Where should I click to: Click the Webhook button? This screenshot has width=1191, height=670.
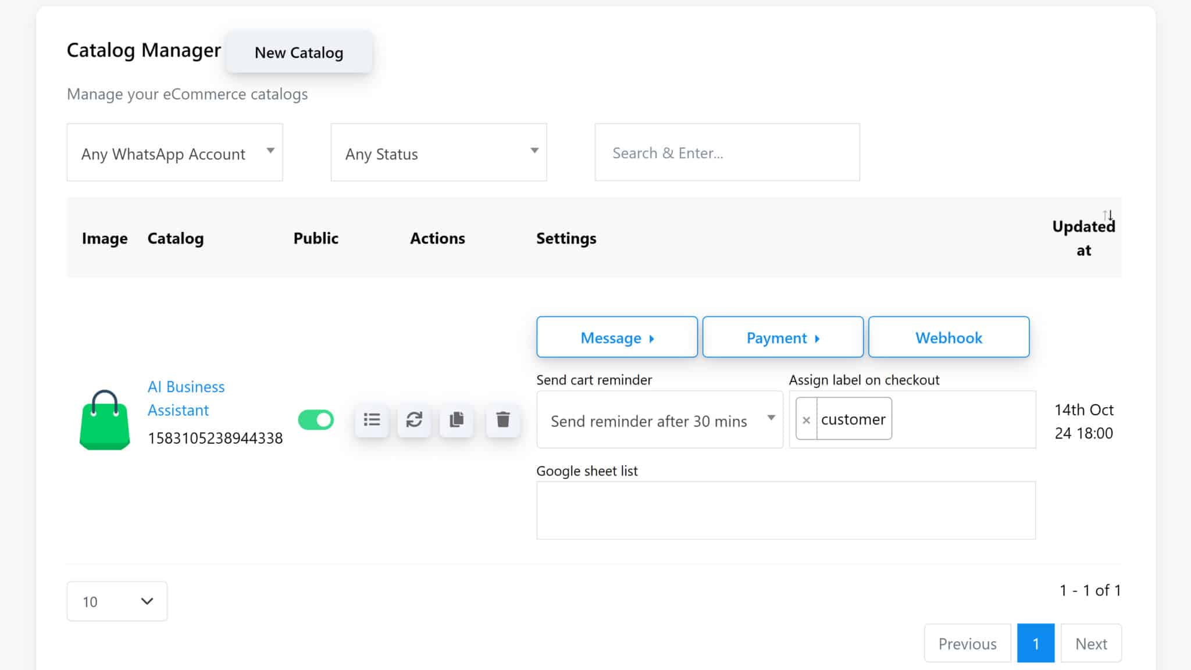point(948,337)
